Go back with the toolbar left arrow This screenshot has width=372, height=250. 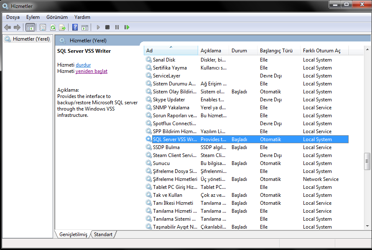click(x=8, y=27)
